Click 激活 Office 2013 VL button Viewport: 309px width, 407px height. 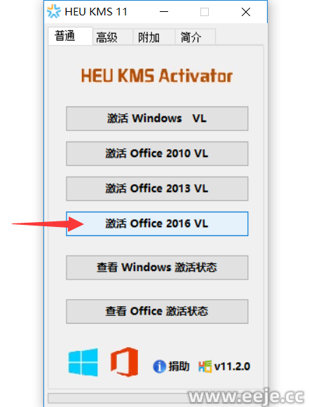point(157,188)
